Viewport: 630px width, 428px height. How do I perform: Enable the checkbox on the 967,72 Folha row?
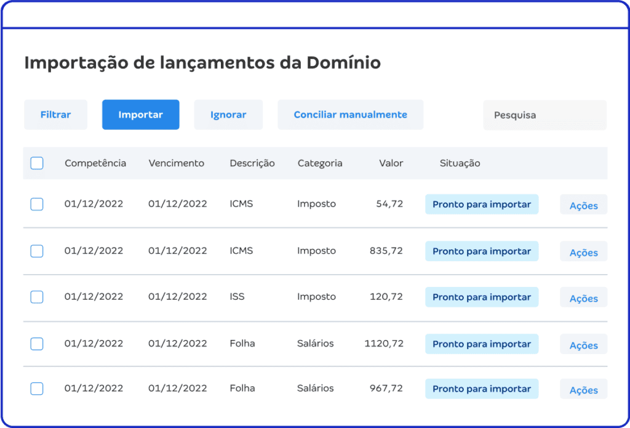pyautogui.click(x=37, y=389)
